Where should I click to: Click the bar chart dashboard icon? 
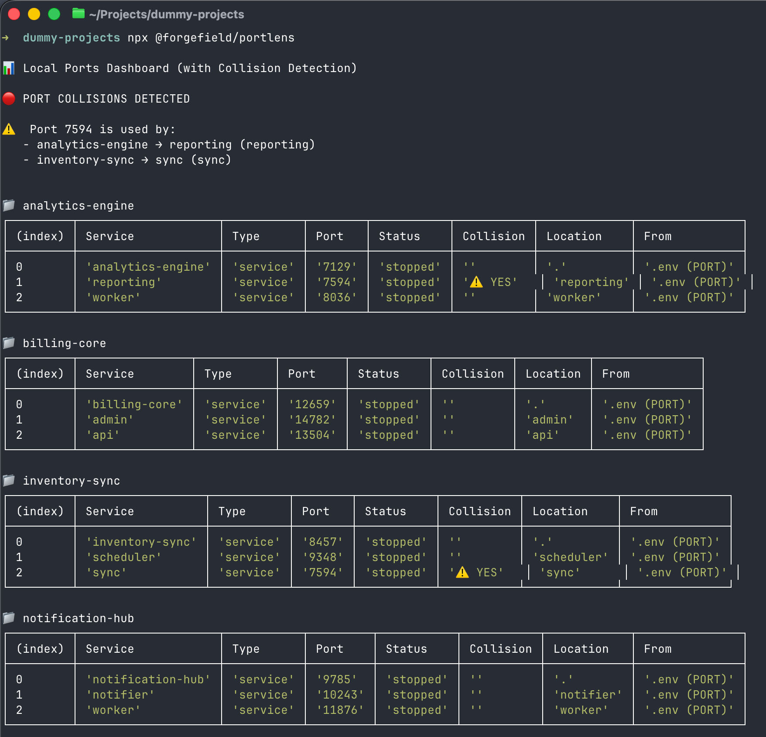[10, 68]
